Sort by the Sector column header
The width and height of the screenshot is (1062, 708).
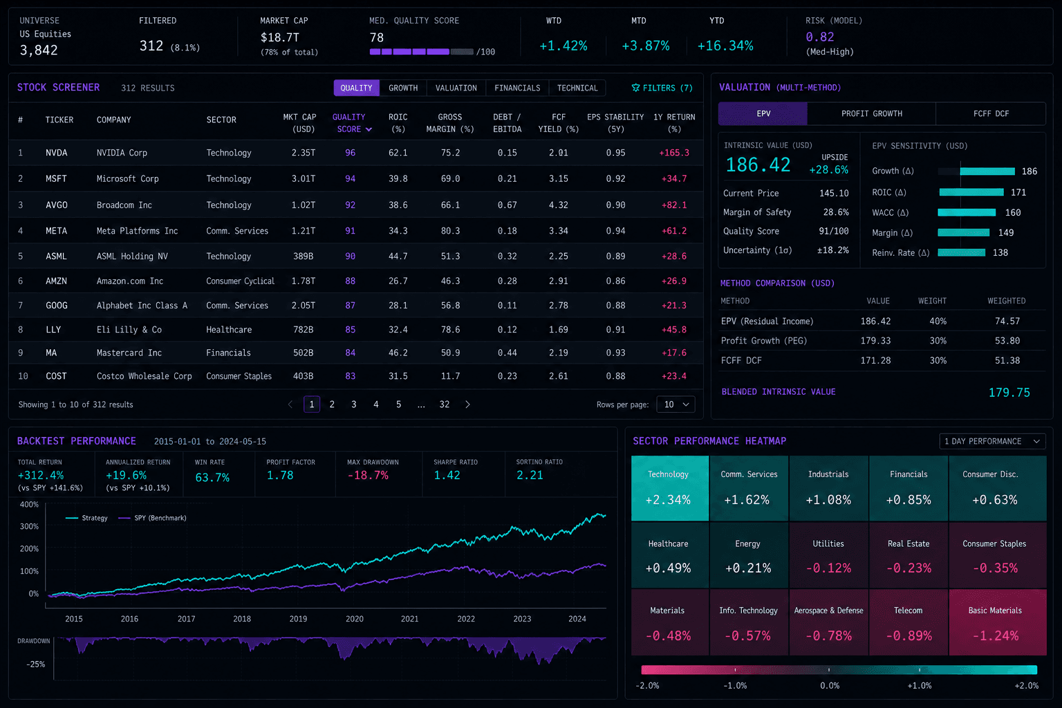tap(221, 120)
